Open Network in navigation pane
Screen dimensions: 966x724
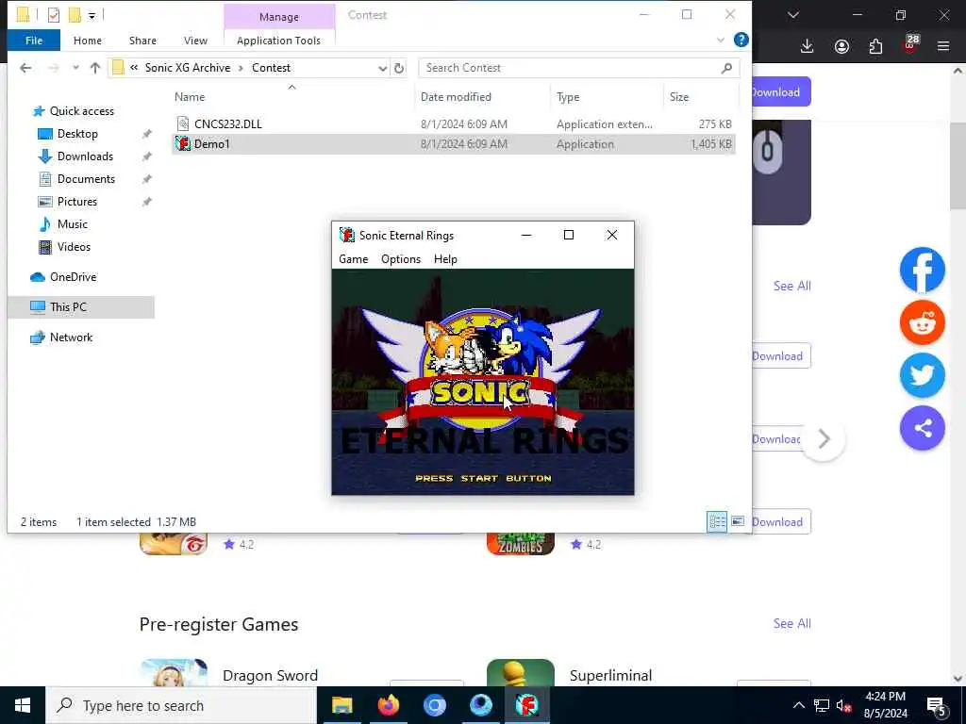(x=71, y=337)
